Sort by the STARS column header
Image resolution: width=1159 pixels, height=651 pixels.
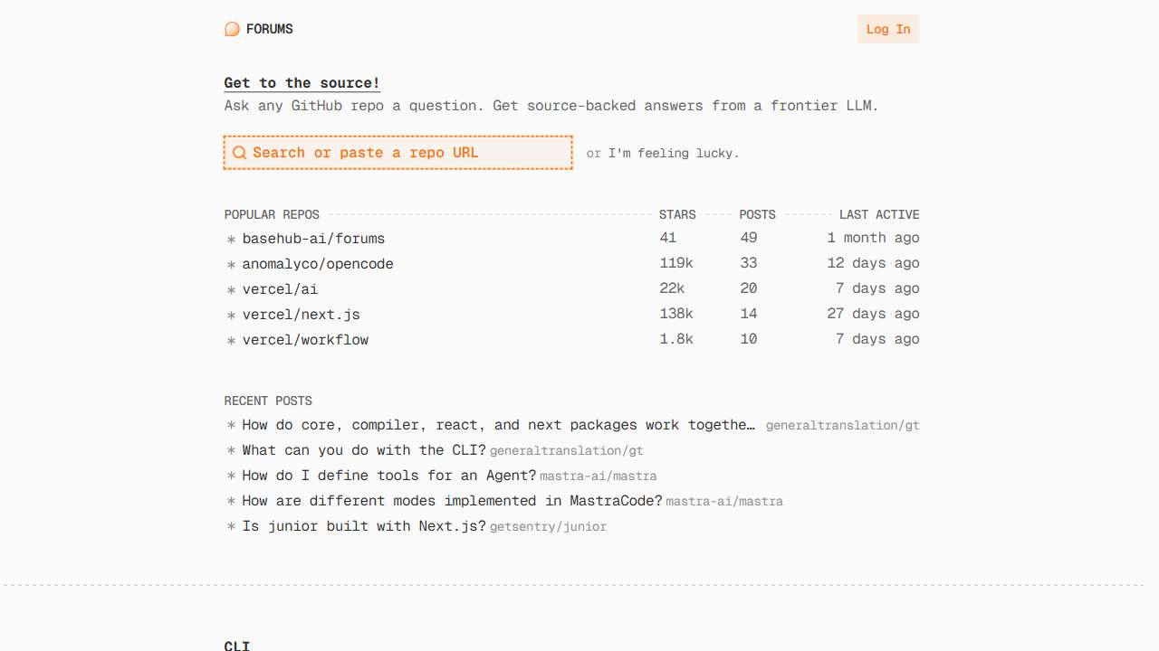(x=677, y=214)
